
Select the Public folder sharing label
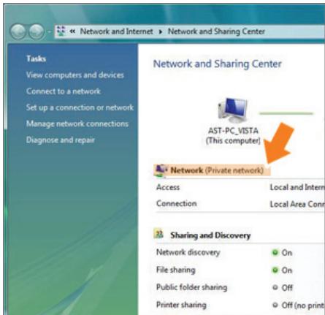click(191, 287)
